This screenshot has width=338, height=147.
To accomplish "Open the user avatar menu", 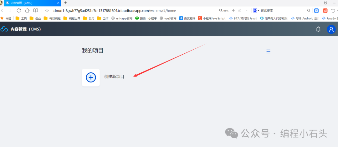I will [x=331, y=29].
